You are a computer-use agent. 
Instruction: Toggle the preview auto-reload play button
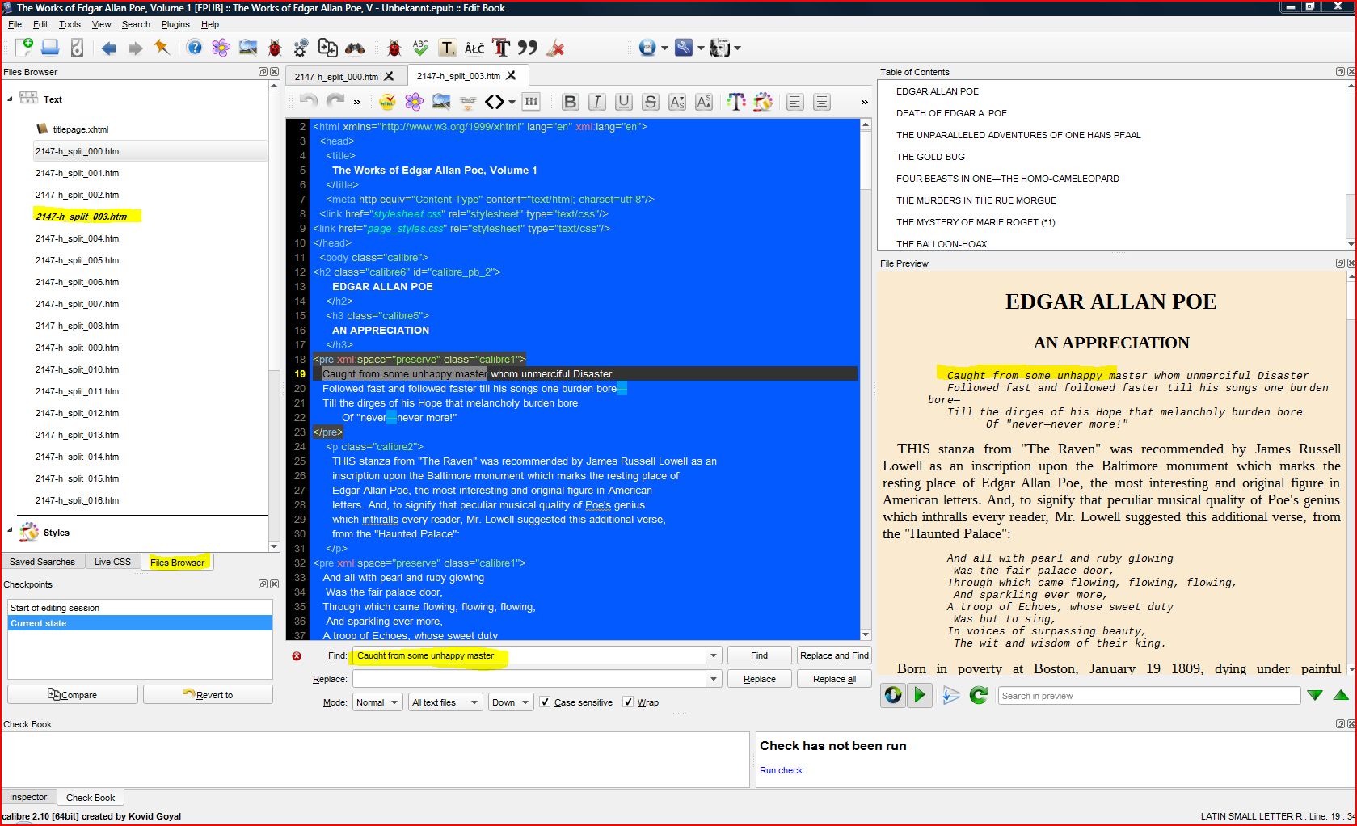pyautogui.click(x=920, y=695)
